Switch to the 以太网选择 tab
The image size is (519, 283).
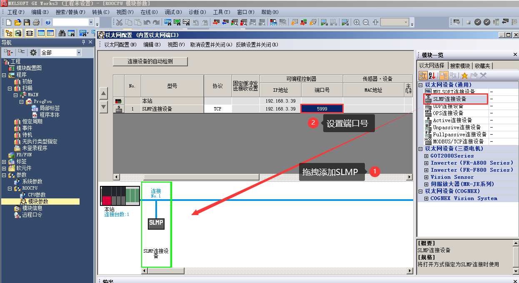click(x=432, y=65)
